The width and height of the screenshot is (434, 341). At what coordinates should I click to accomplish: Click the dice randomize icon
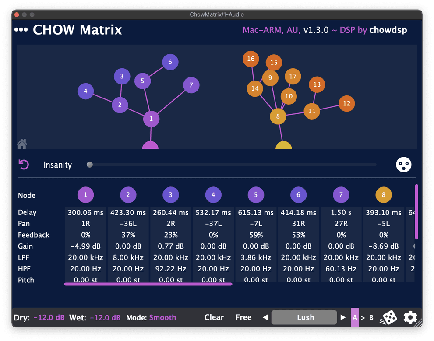point(388,317)
